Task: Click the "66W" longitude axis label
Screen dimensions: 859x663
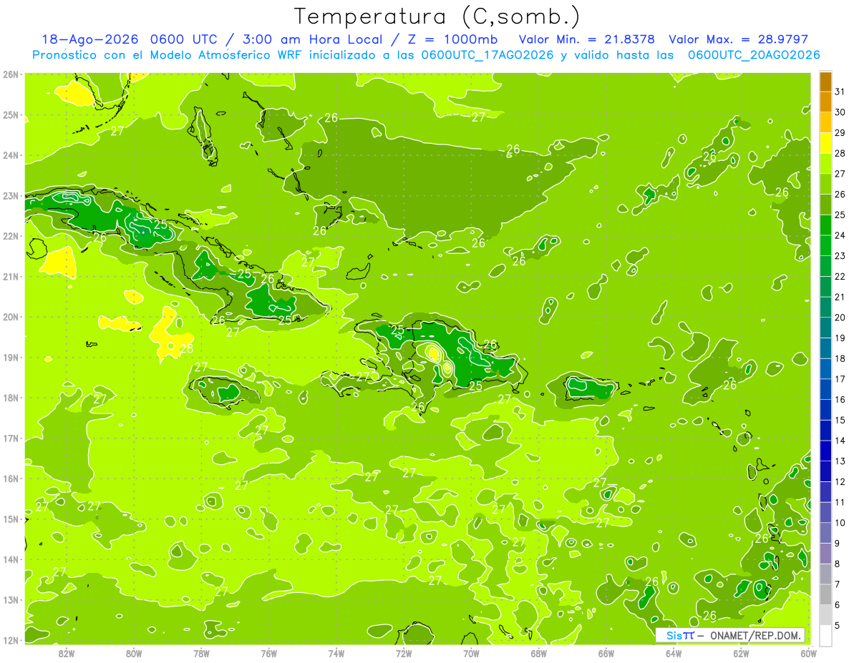Action: click(606, 652)
